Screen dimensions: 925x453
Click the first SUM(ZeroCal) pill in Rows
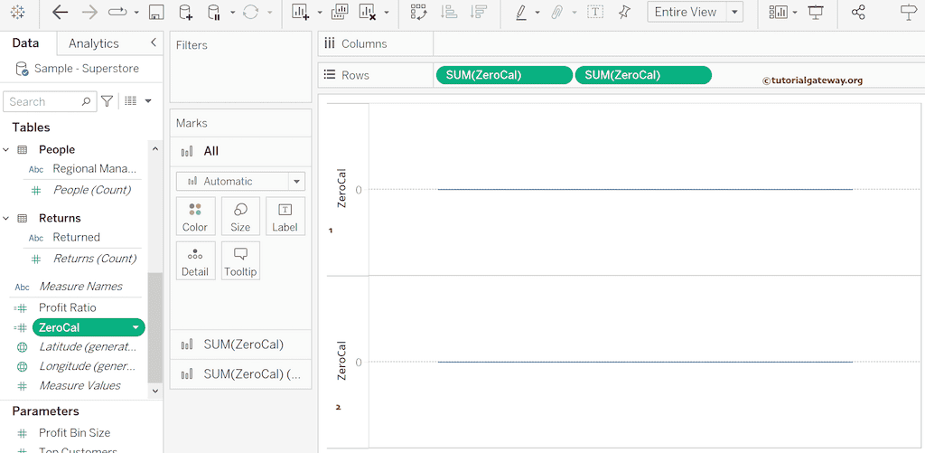tap(504, 75)
